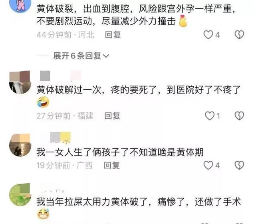Like the Guangxi comment with heart icon
254x224 pixels.
208,165
